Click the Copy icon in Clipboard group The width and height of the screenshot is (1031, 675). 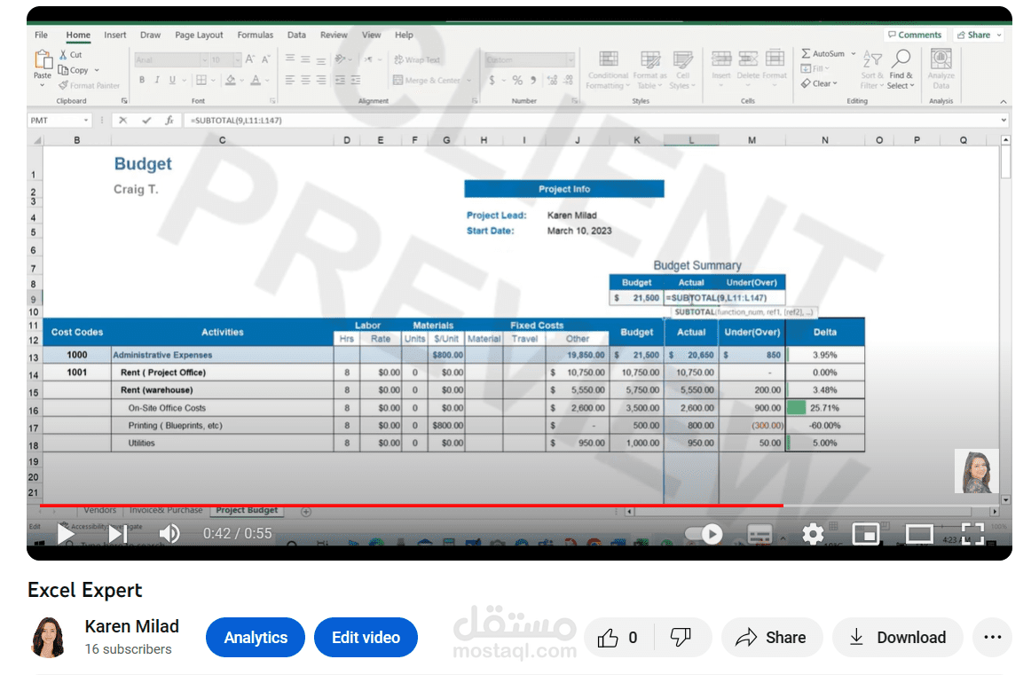click(63, 70)
